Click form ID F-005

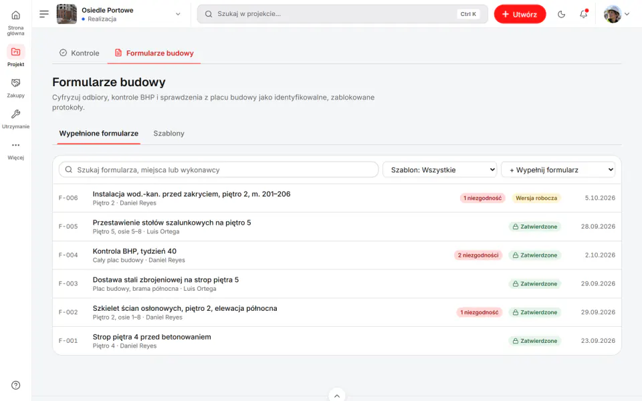point(68,227)
